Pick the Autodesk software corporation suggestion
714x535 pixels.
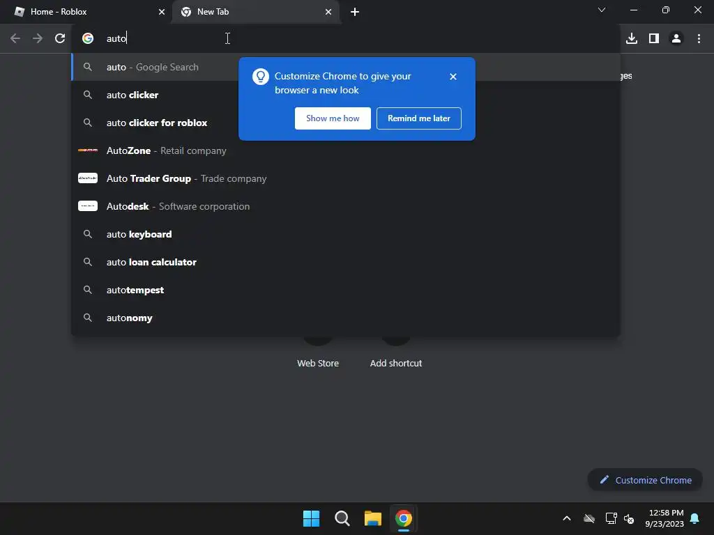[x=346, y=206]
